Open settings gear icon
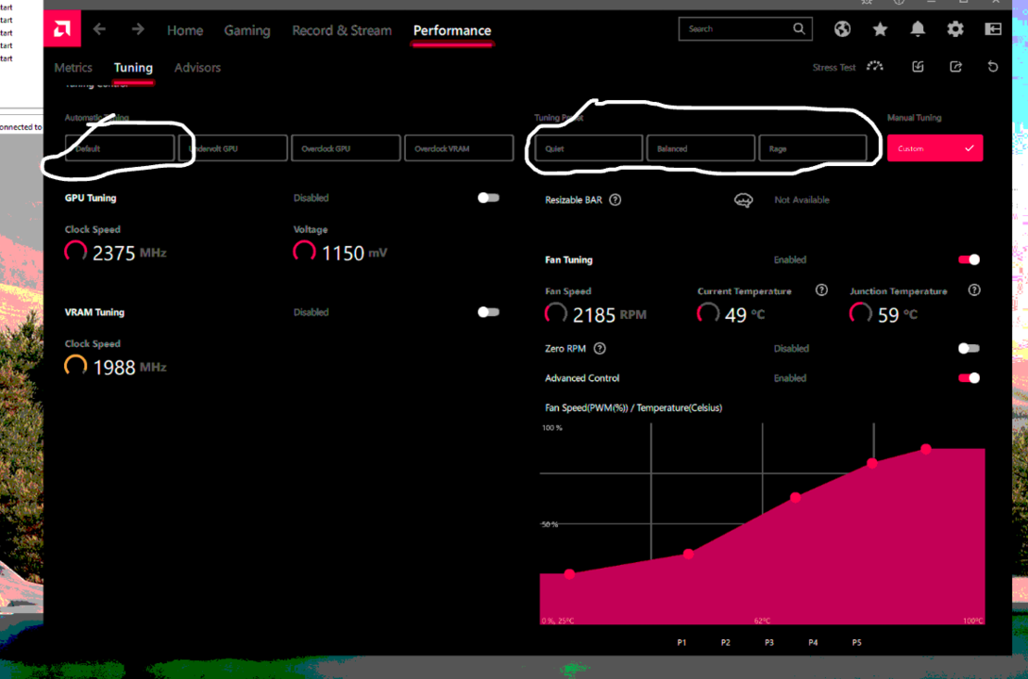 [955, 29]
